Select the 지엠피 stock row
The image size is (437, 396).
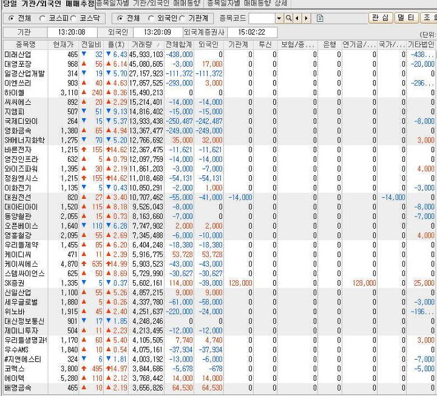pos(219,112)
